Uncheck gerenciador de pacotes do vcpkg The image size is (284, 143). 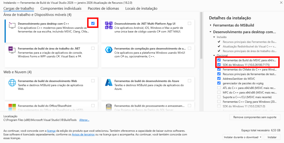point(219,83)
